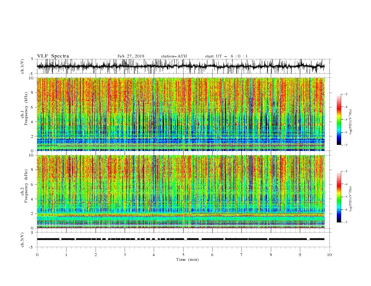Click the "start UT = 6 :0 :1" text

tap(226, 56)
